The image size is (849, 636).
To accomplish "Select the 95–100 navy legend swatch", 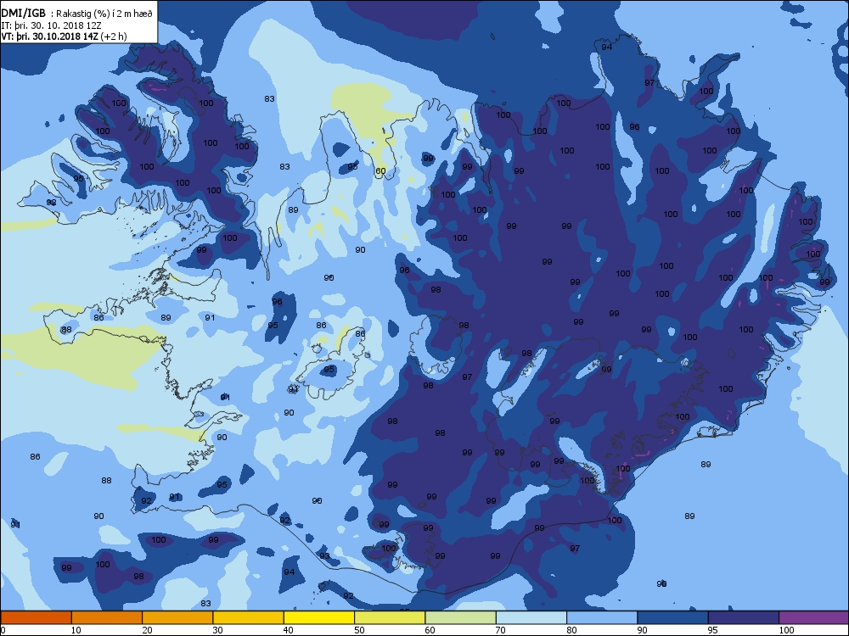I will point(744,617).
